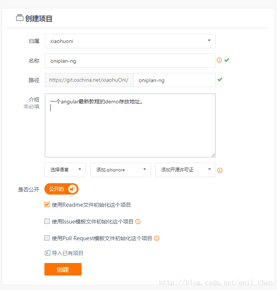Click into the 名称 field containing oniplan-ng

pyautogui.click(x=130, y=61)
